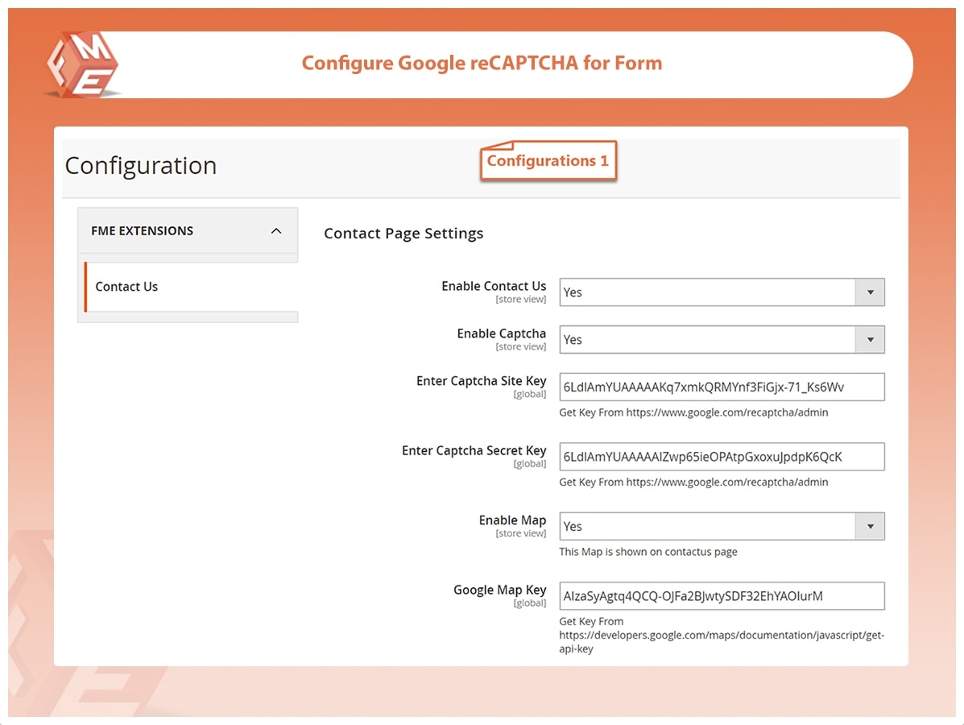Viewport: 964px width, 725px height.
Task: Open the Contact Us settings tab
Action: click(126, 287)
